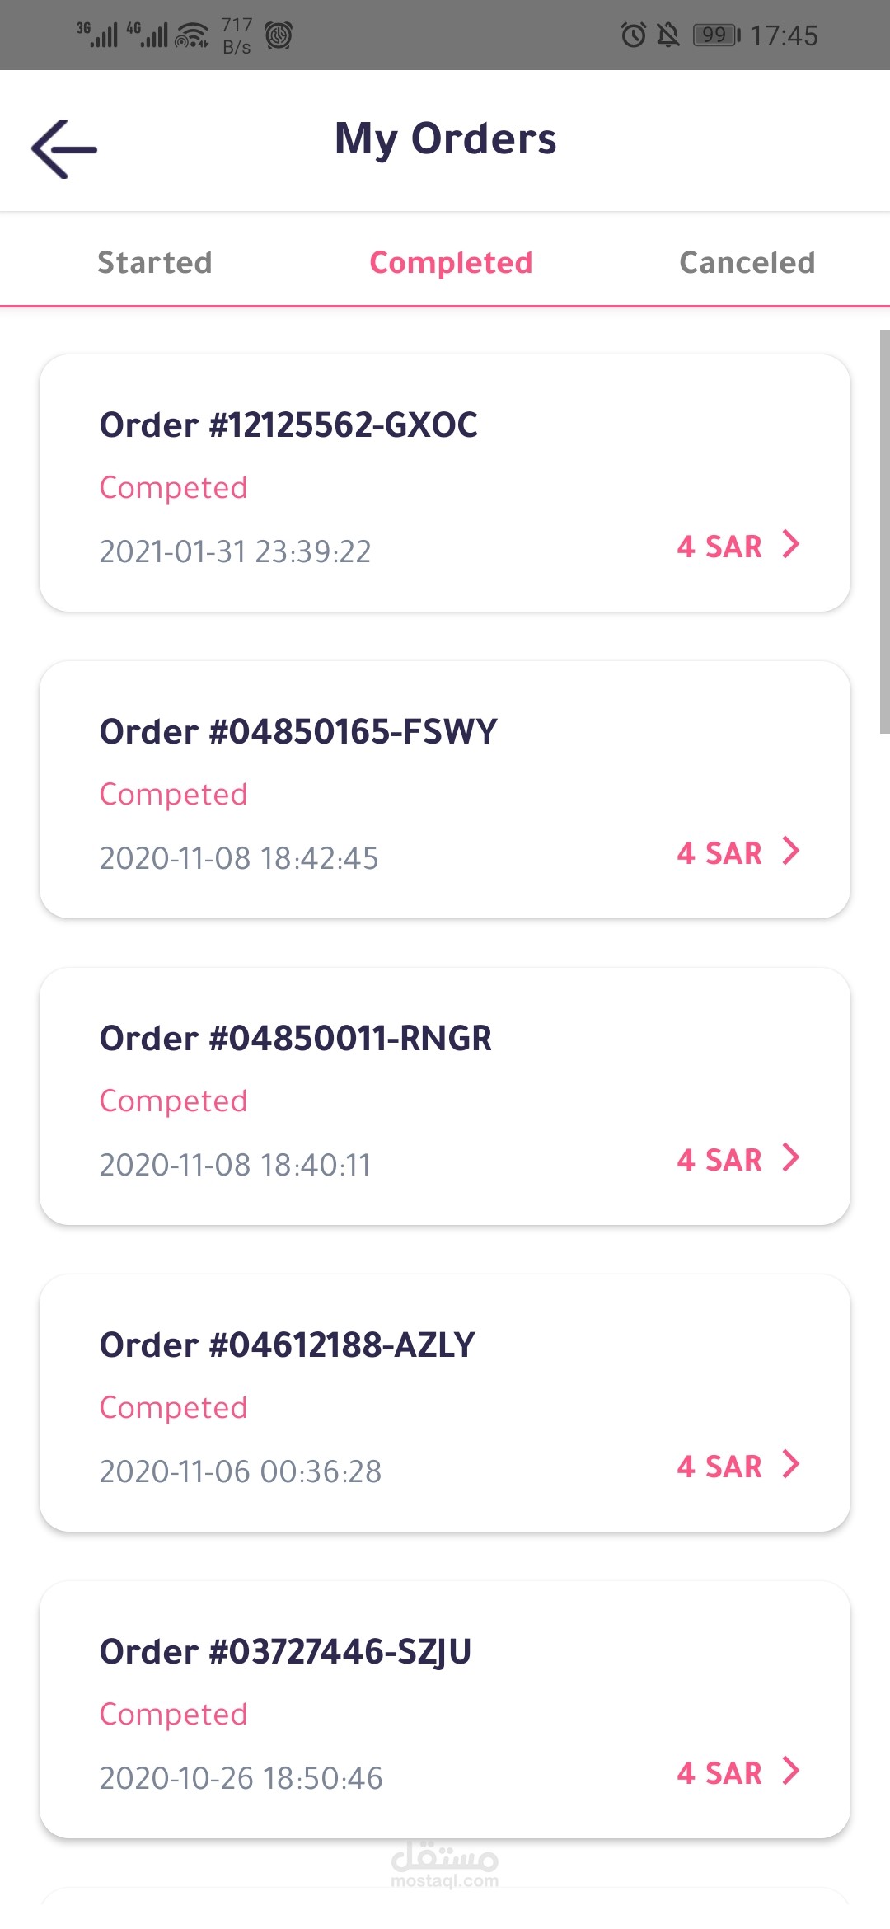This screenshot has height=1929, width=890.
Task: Tap the 4 SAR price on order #04850165-FSWY
Action: [719, 853]
